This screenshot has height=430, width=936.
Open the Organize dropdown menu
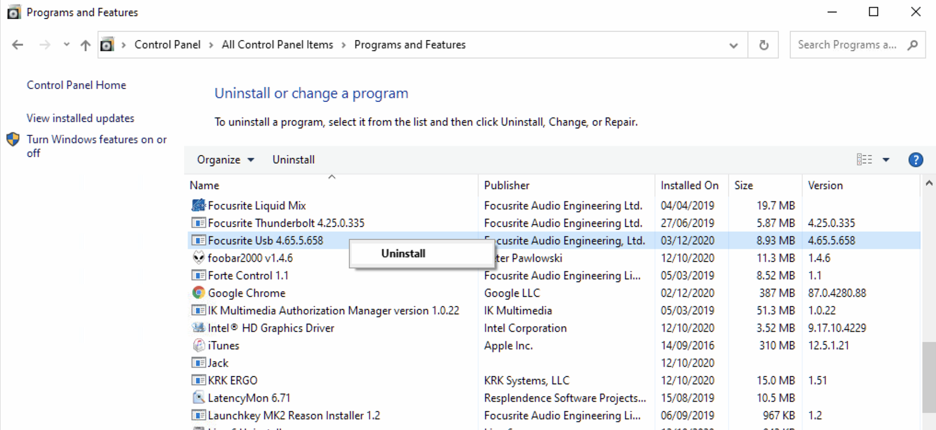point(225,160)
